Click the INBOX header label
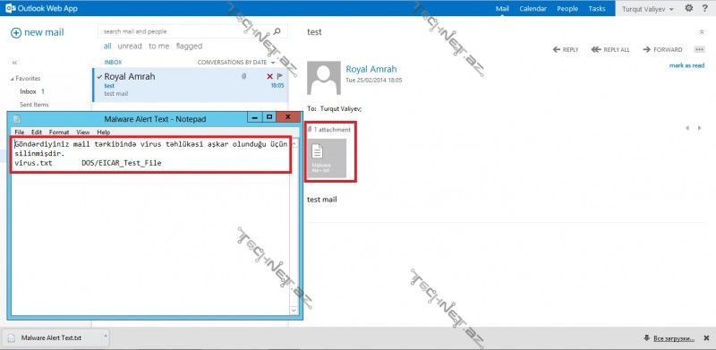The height and width of the screenshot is (350, 716). pos(114,62)
